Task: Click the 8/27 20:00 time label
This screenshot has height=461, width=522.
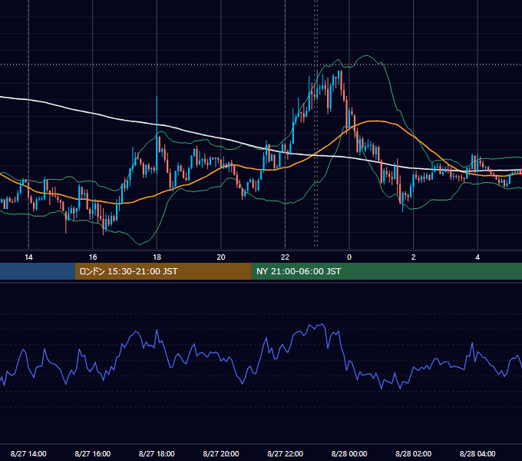Action: tap(221, 453)
